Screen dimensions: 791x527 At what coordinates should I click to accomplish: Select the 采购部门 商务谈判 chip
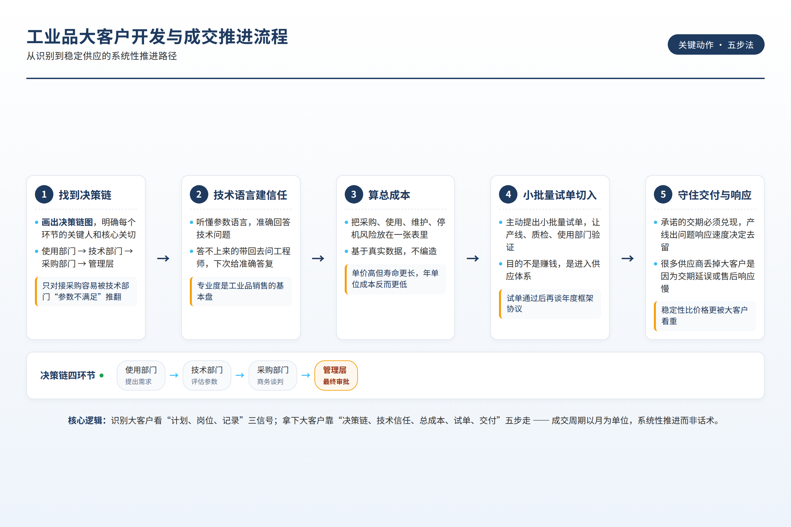(x=273, y=375)
